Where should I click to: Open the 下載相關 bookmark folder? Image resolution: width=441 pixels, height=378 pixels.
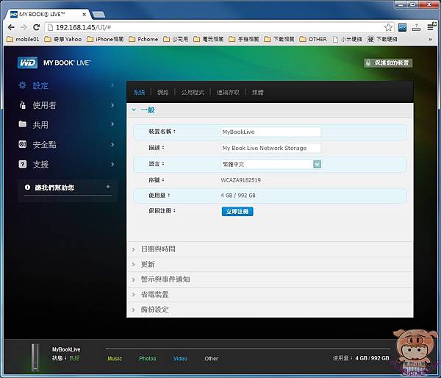(279, 39)
